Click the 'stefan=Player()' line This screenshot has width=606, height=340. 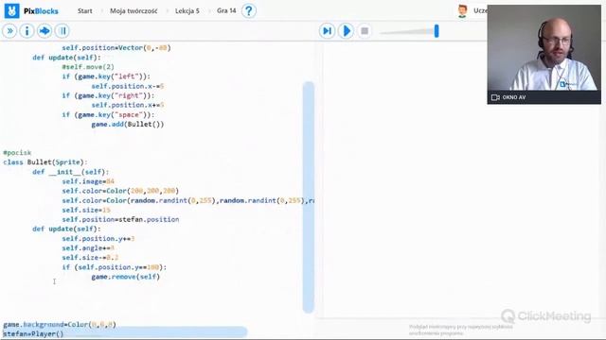point(33,333)
